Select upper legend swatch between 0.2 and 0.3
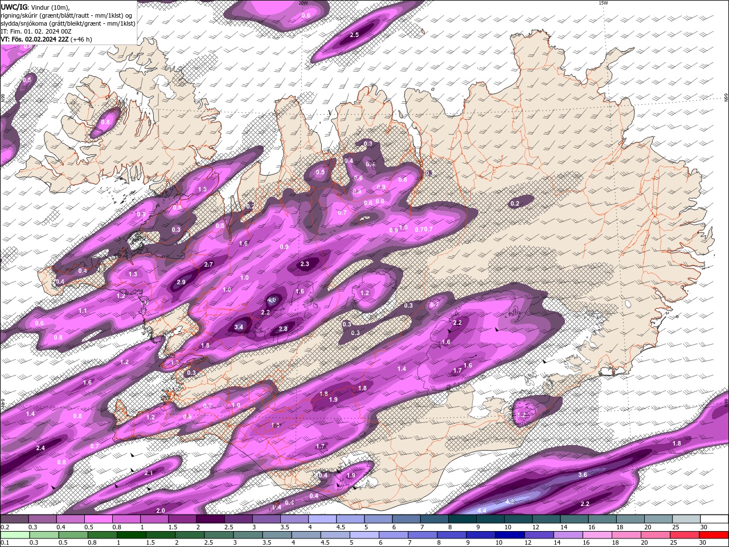Screen dimensions: 729x547 (14, 519)
